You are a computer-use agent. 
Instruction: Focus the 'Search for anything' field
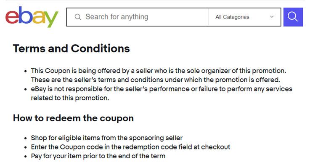pyautogui.click(x=137, y=17)
